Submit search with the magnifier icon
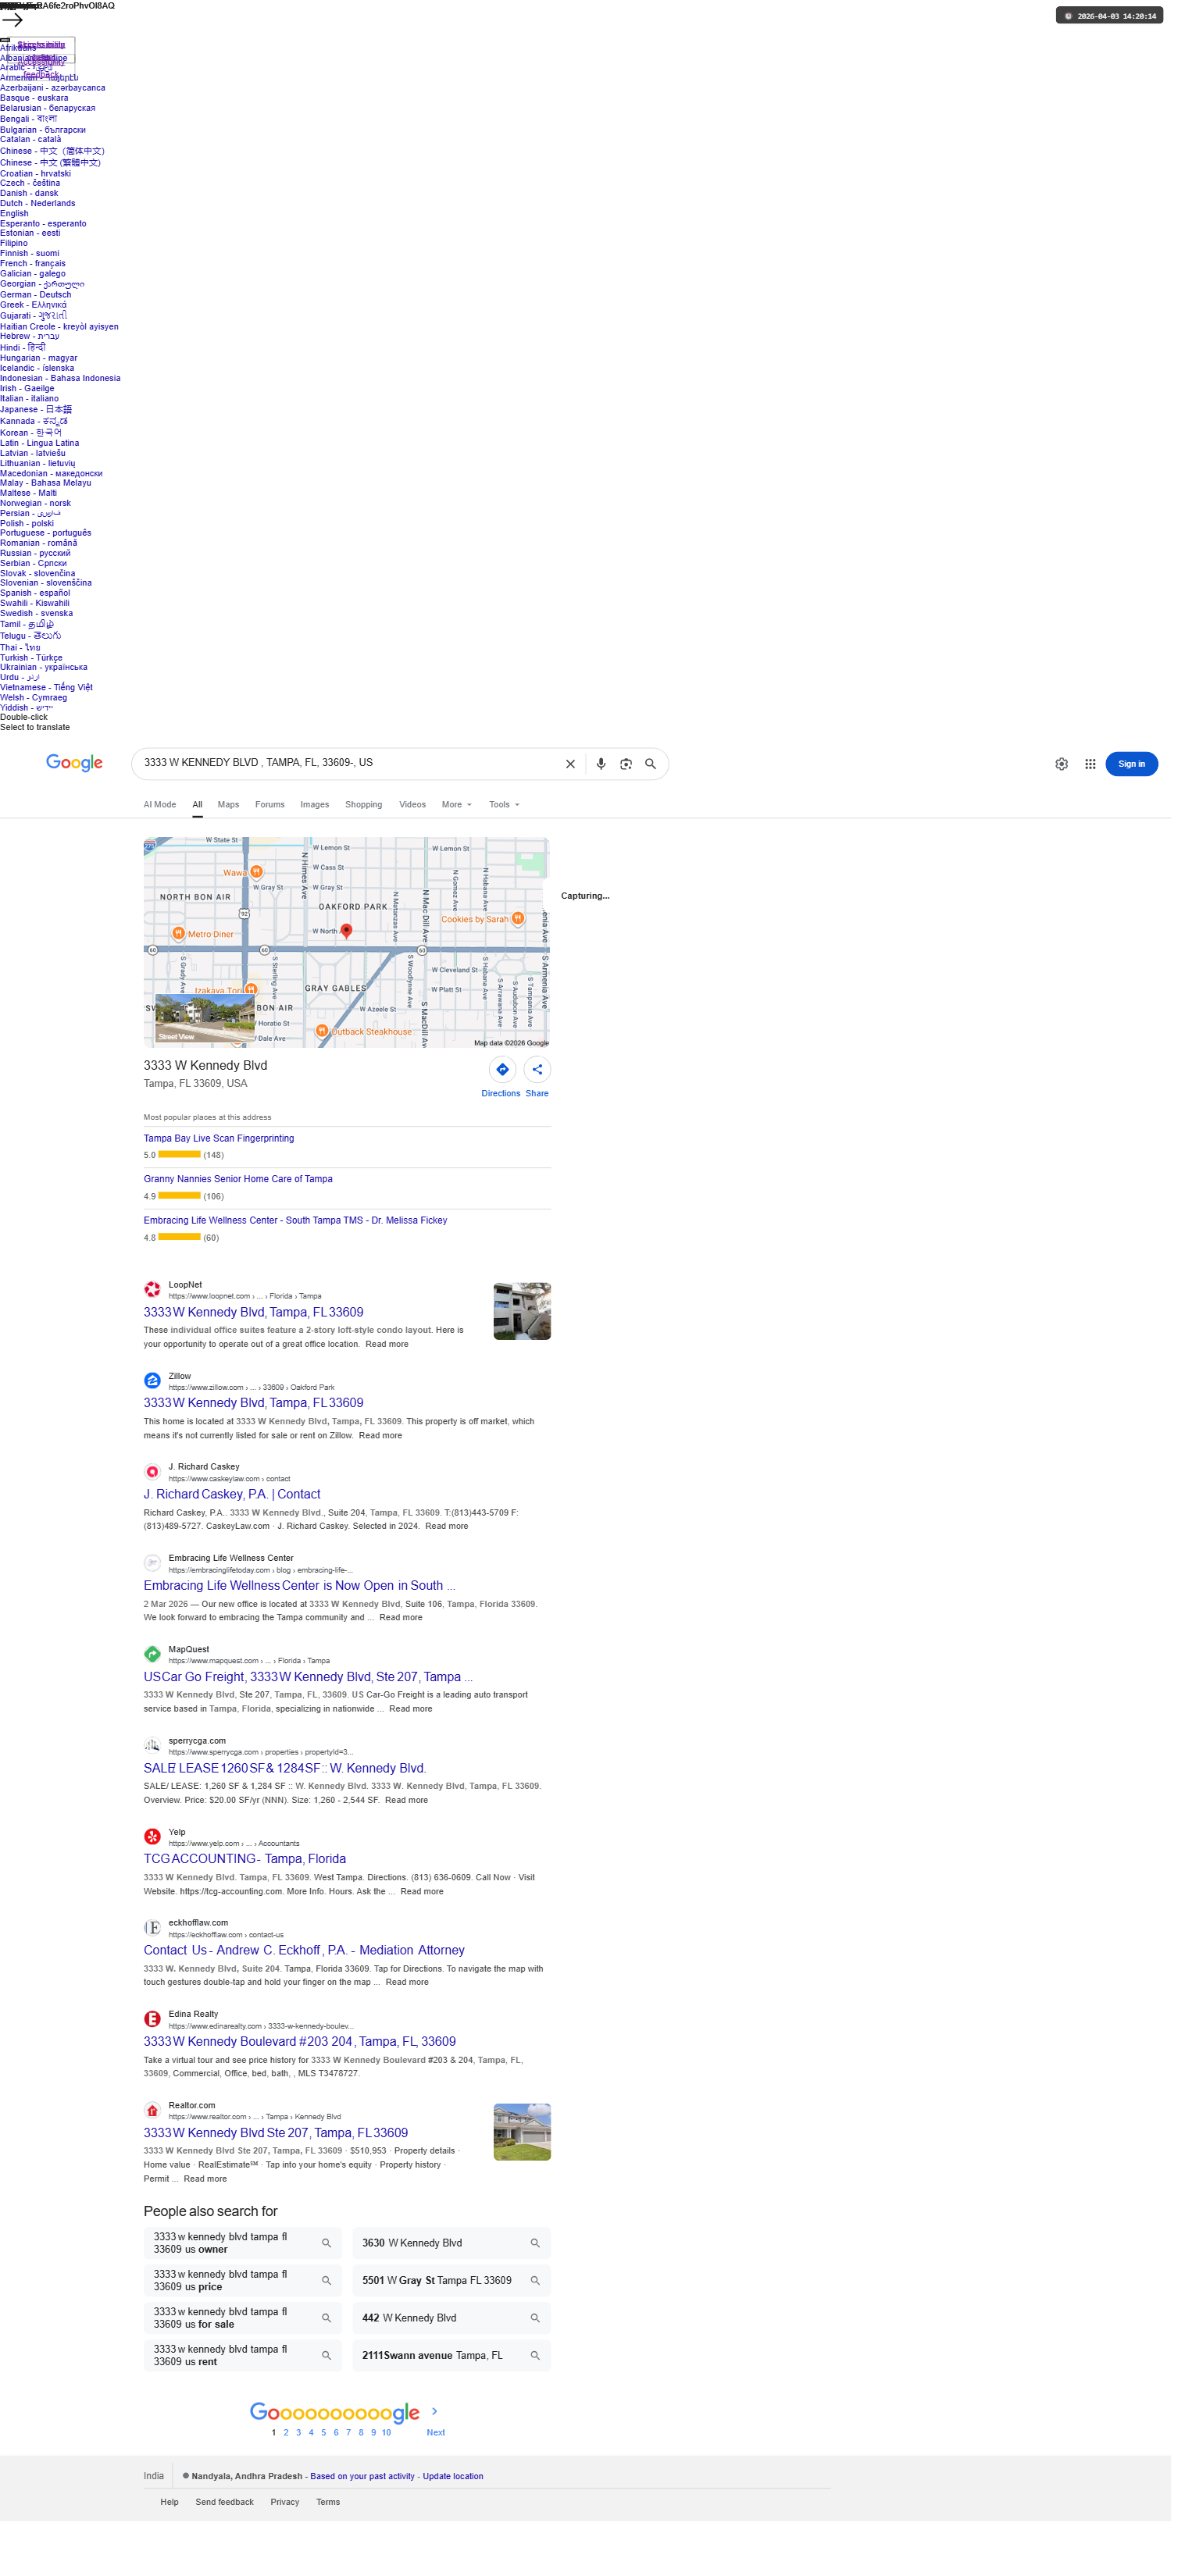This screenshot has height=2576, width=1185. pos(650,764)
